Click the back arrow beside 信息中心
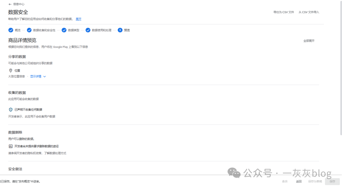The height and width of the screenshot is (187, 342). 10,4
